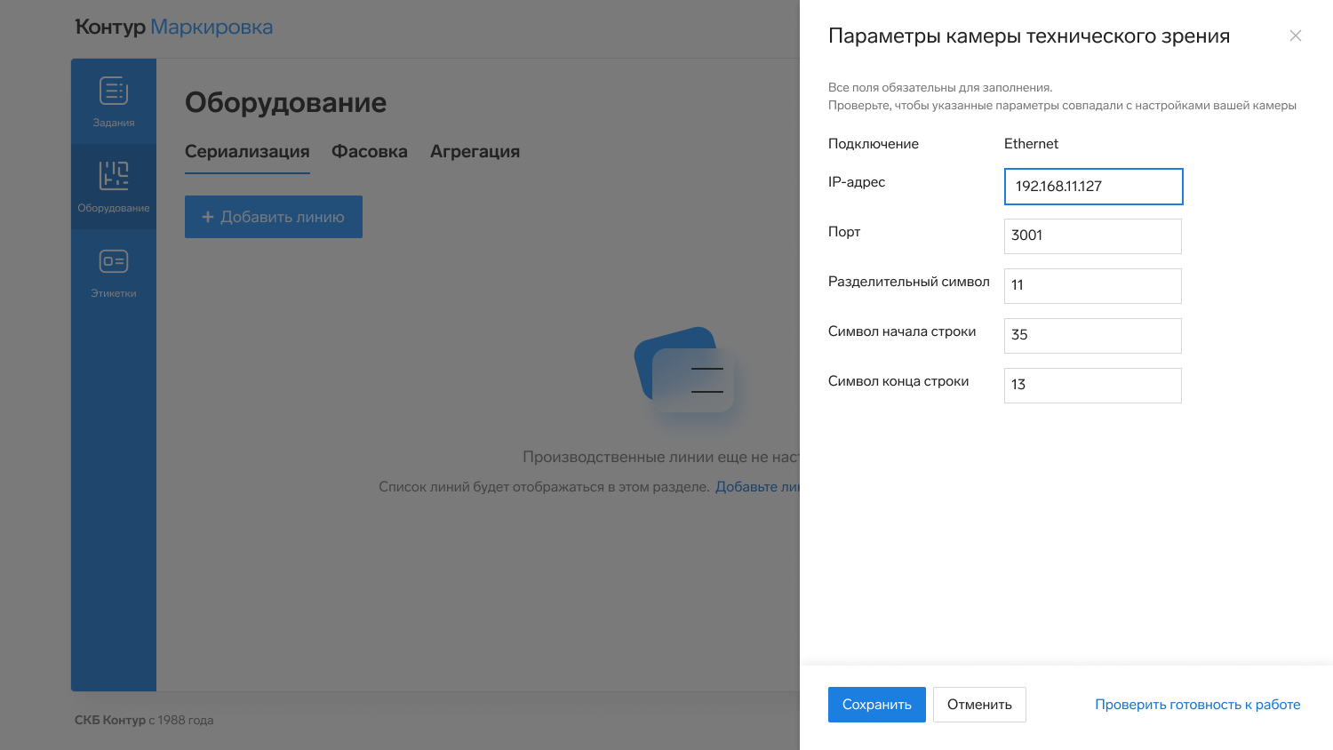This screenshot has width=1333, height=750.
Task: Select the Оборудование sidebar icon
Action: [114, 187]
